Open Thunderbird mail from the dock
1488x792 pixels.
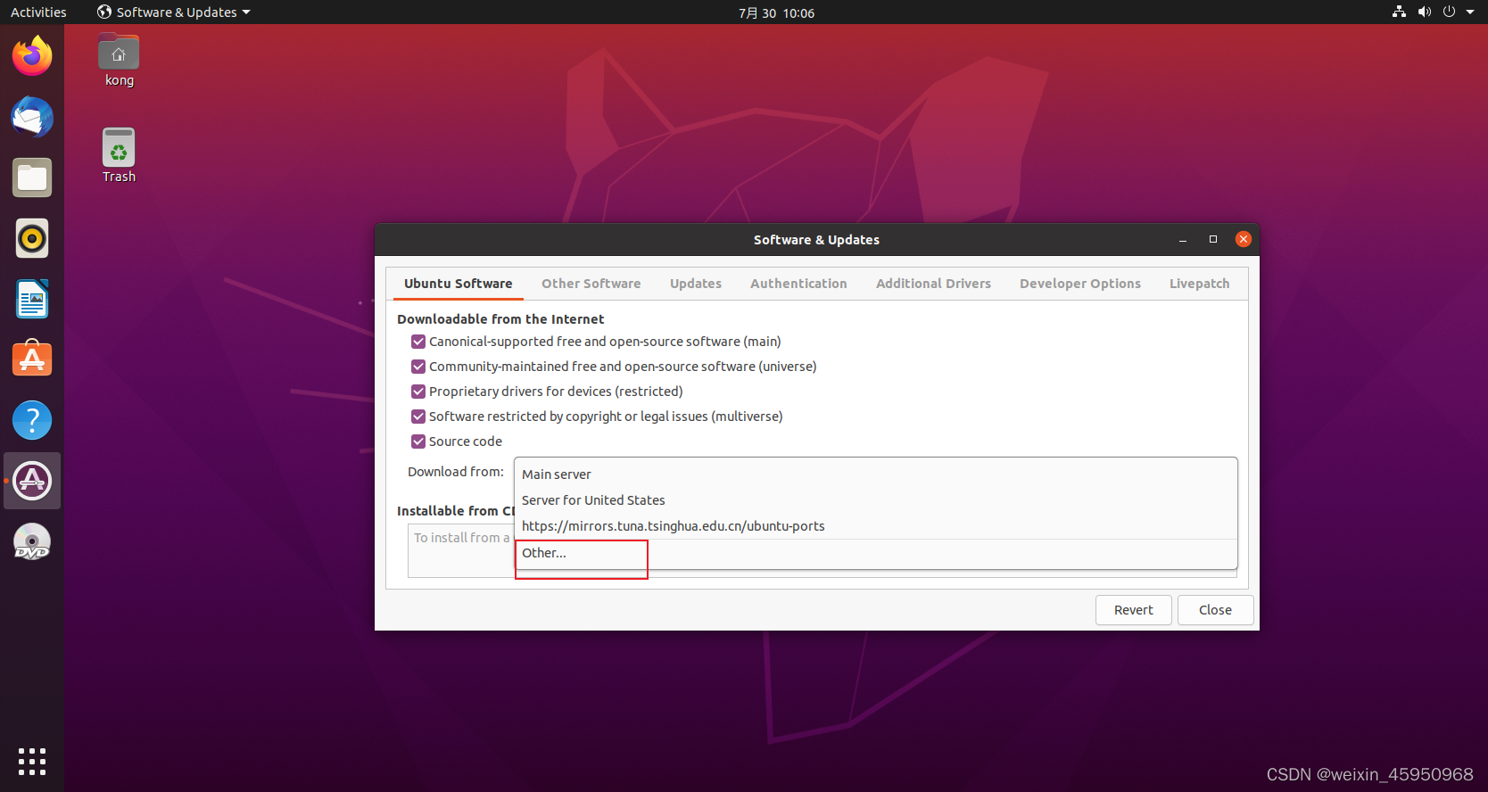pyautogui.click(x=32, y=117)
